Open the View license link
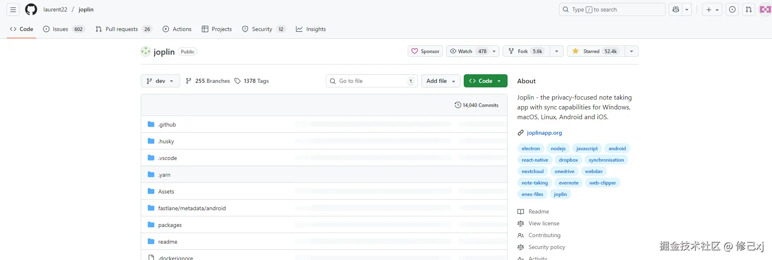Screen dimensions: 772x260 click(x=538, y=223)
